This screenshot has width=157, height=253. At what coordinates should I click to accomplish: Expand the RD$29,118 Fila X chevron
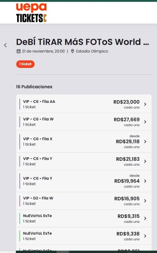[x=145, y=142]
